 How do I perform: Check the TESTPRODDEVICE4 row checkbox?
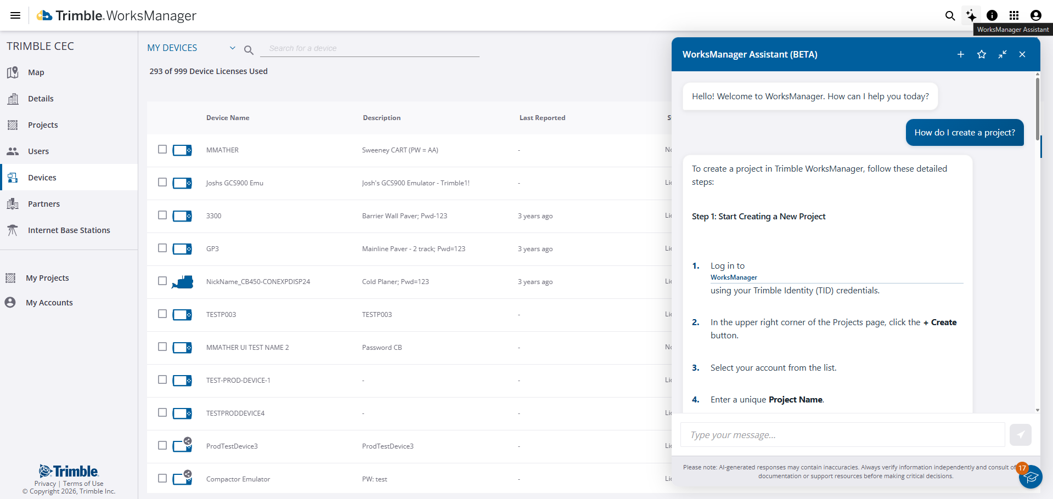click(162, 412)
